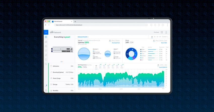Click the UniFi logo in the sidebar
The height and width of the screenshot is (112, 214).
(x=46, y=32)
